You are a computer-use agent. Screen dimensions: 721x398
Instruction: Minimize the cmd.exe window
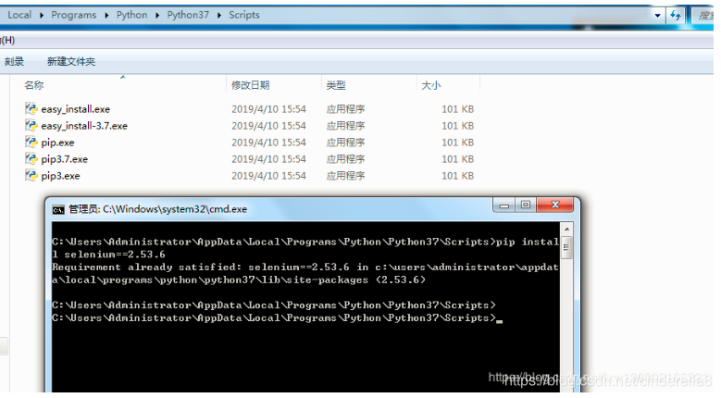(504, 205)
